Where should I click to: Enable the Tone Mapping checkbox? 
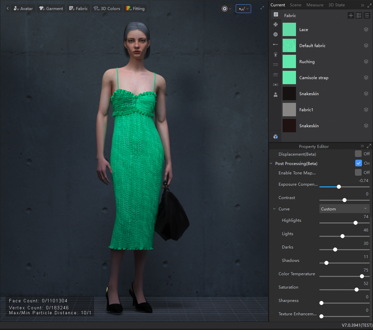(358, 173)
